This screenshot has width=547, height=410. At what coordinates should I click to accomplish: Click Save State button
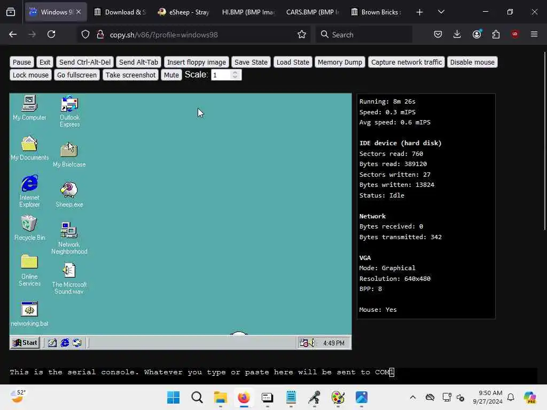point(251,62)
